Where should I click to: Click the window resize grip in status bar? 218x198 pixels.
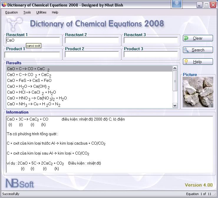(x=215, y=194)
